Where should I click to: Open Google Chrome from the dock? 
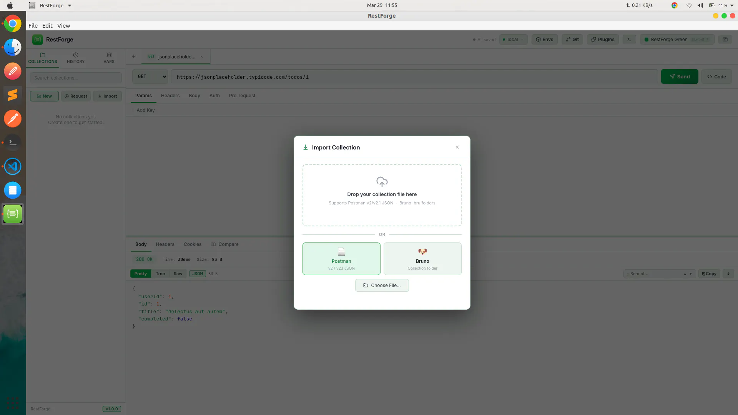point(13,24)
